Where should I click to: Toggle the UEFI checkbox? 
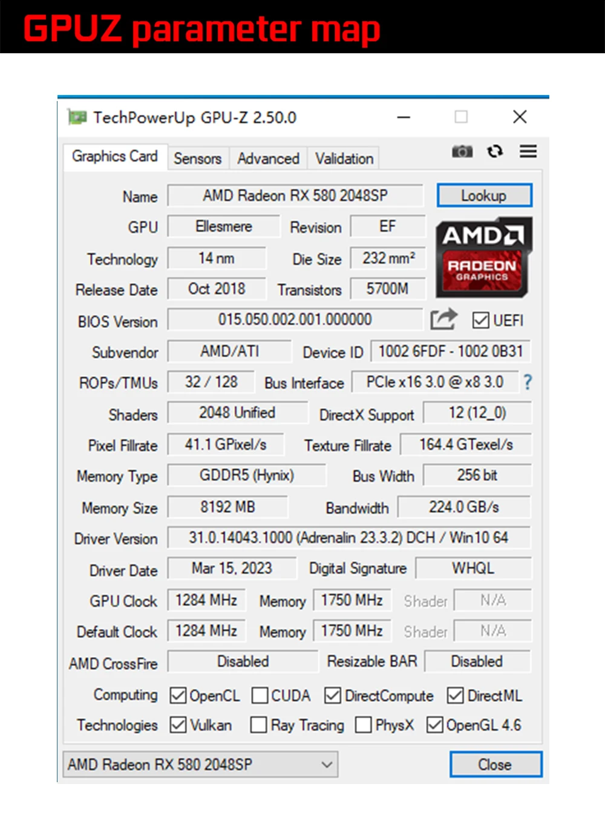click(480, 320)
